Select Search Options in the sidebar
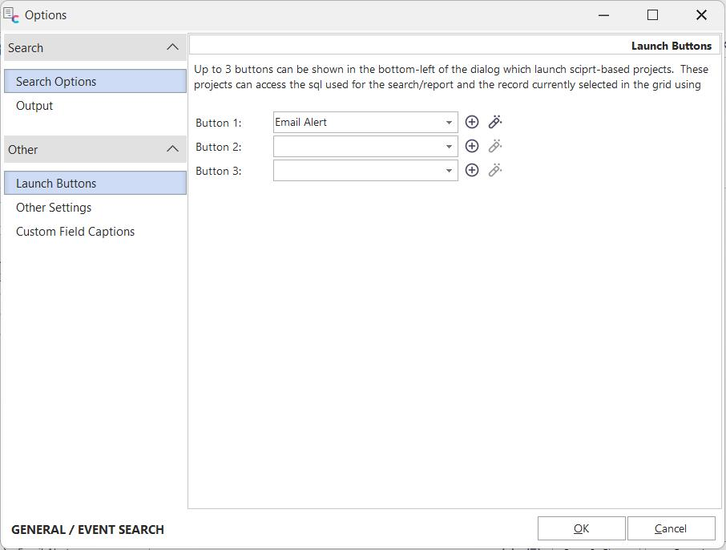Screen dimensions: 726x550 click(x=56, y=81)
